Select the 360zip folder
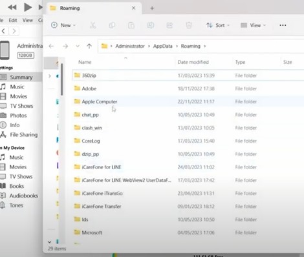The width and height of the screenshot is (304, 257). tap(188, 76)
